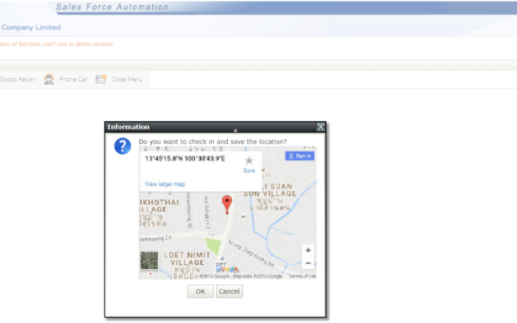This screenshot has width=517, height=323.
Task: Click Sign in on the map
Action: [300, 156]
